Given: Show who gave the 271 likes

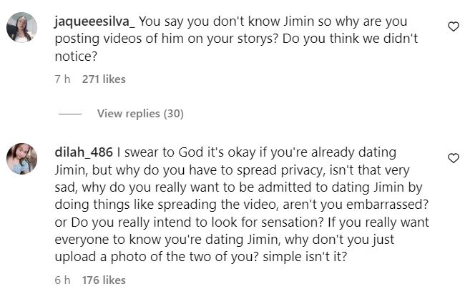Looking at the screenshot, I should [x=104, y=79].
